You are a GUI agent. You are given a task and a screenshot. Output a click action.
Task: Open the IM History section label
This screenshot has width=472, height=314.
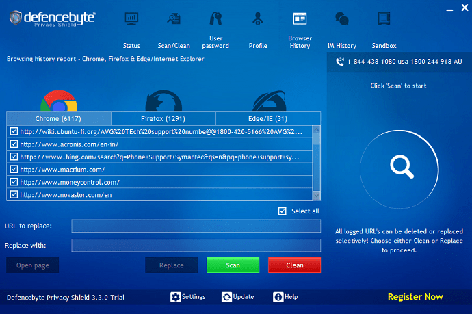coord(342,46)
